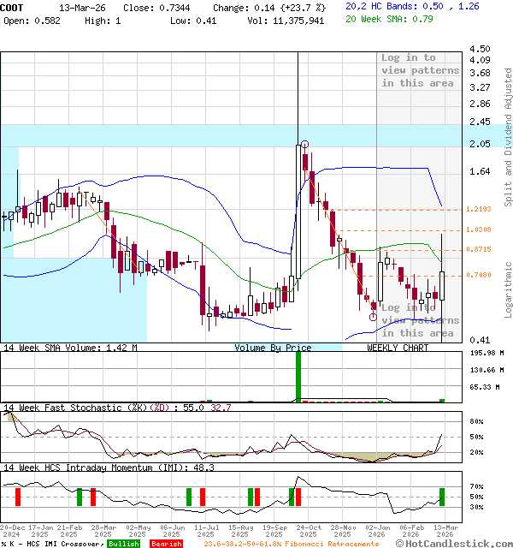Click the red Bearish legend badge
The height and width of the screenshot is (548, 513).
tap(166, 544)
